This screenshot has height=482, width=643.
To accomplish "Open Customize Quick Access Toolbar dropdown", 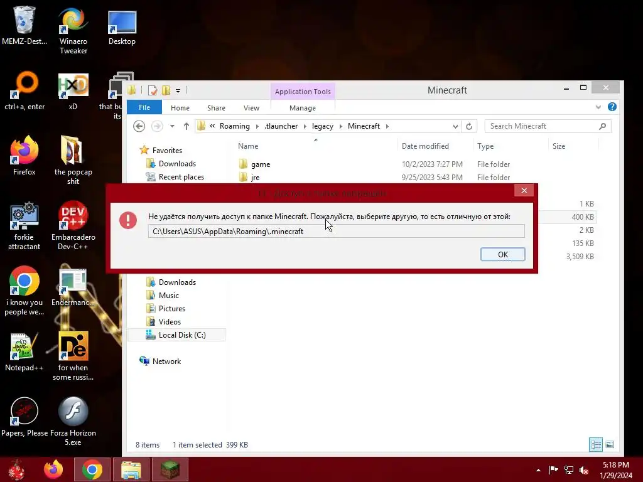I will point(178,90).
